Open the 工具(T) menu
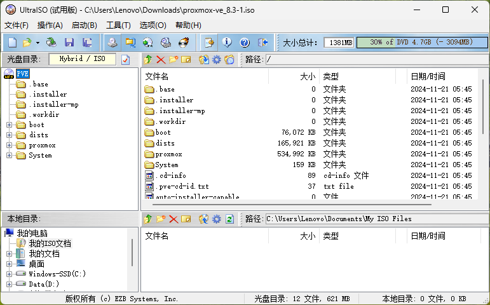Viewport: 490px width, 305px height. [118, 25]
